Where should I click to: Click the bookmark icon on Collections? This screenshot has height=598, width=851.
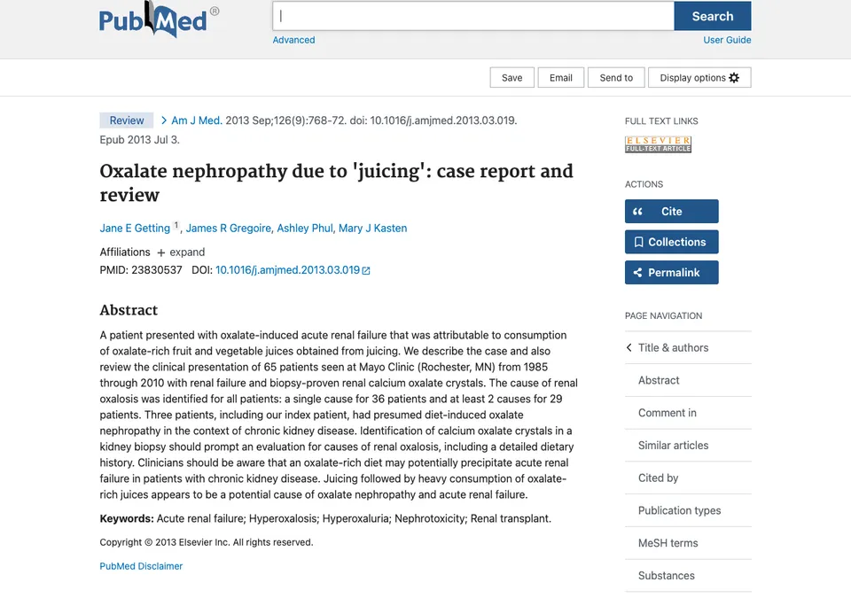click(x=639, y=242)
